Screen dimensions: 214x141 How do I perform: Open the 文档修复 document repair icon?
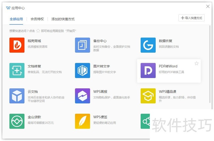point(17,70)
